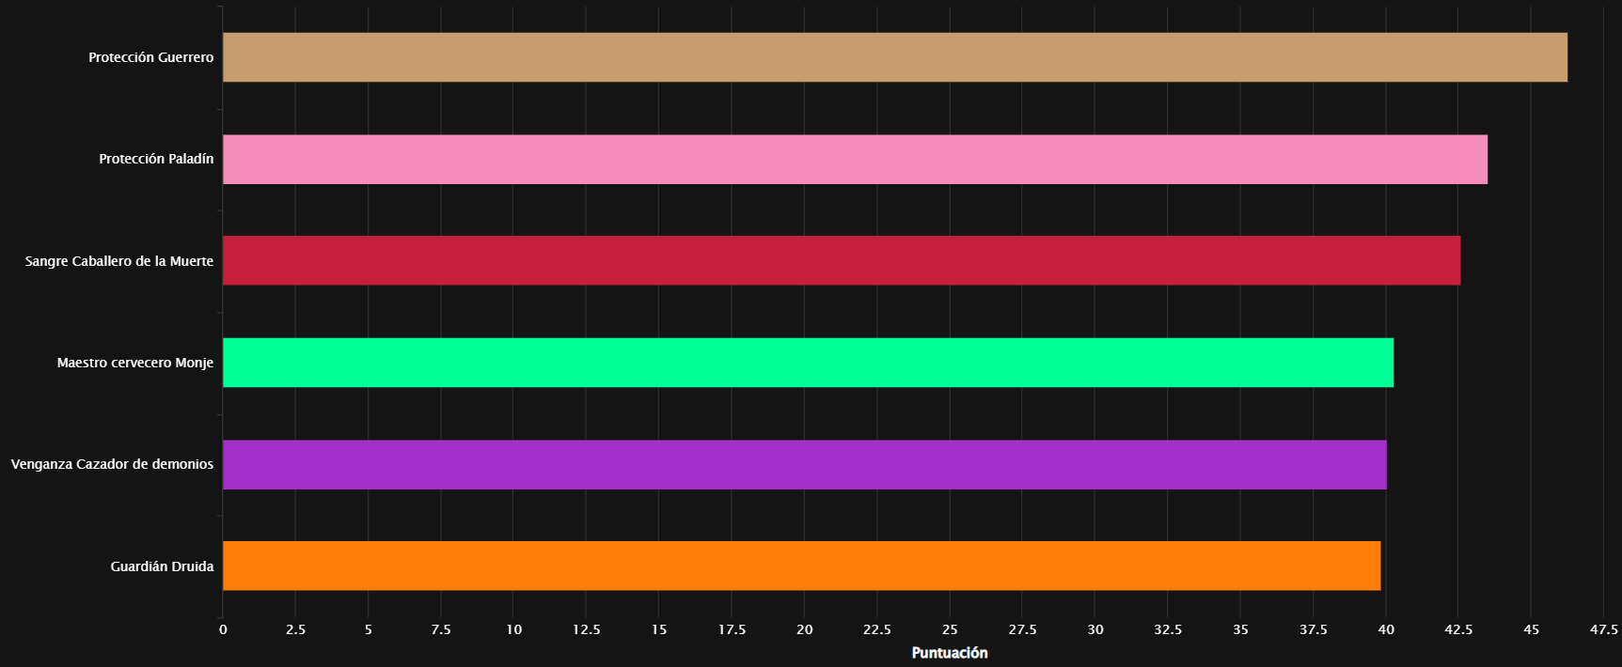Select the '27.5' axis tick value

click(x=1022, y=629)
